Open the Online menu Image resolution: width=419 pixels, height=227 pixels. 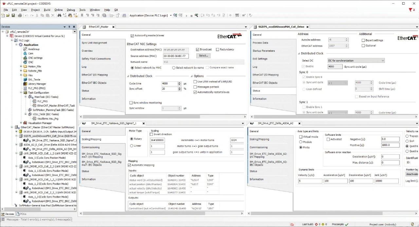point(59,10)
